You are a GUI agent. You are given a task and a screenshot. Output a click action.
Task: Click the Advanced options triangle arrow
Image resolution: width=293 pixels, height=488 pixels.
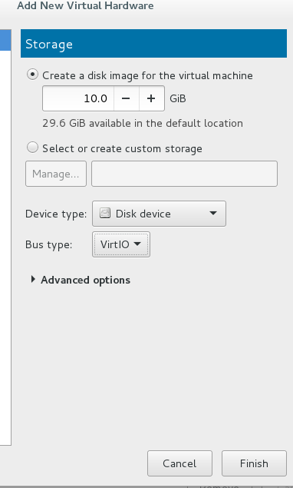(x=33, y=279)
